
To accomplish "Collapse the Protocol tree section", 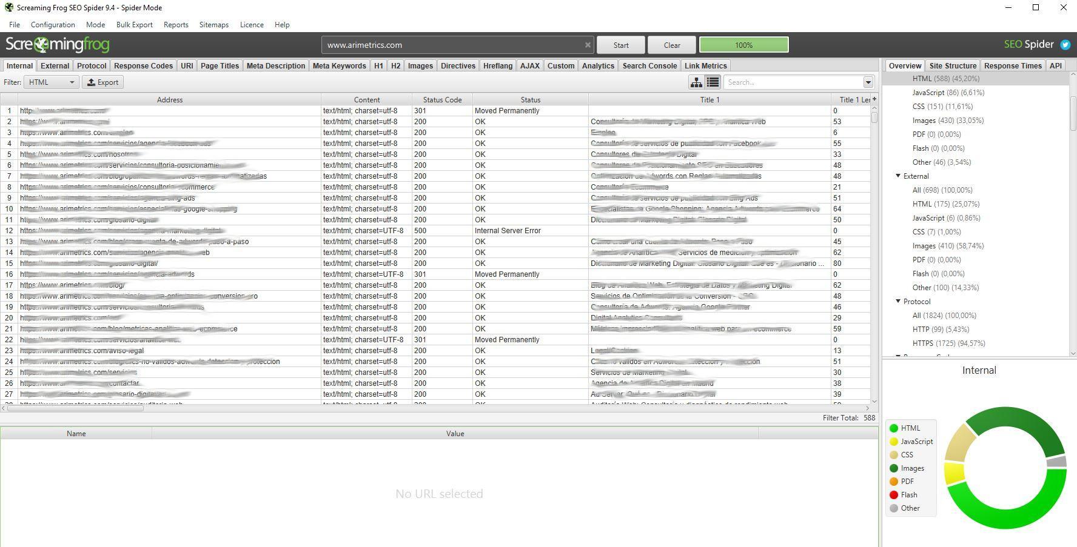I will tap(898, 302).
